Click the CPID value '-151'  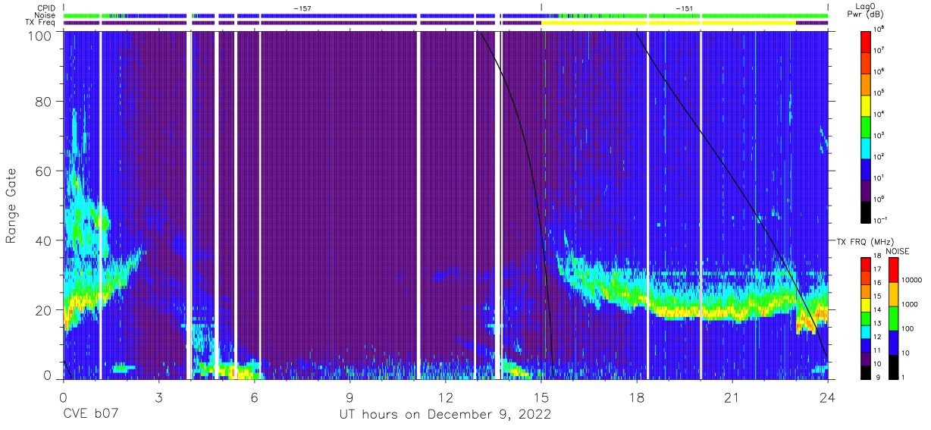pyautogui.click(x=684, y=8)
